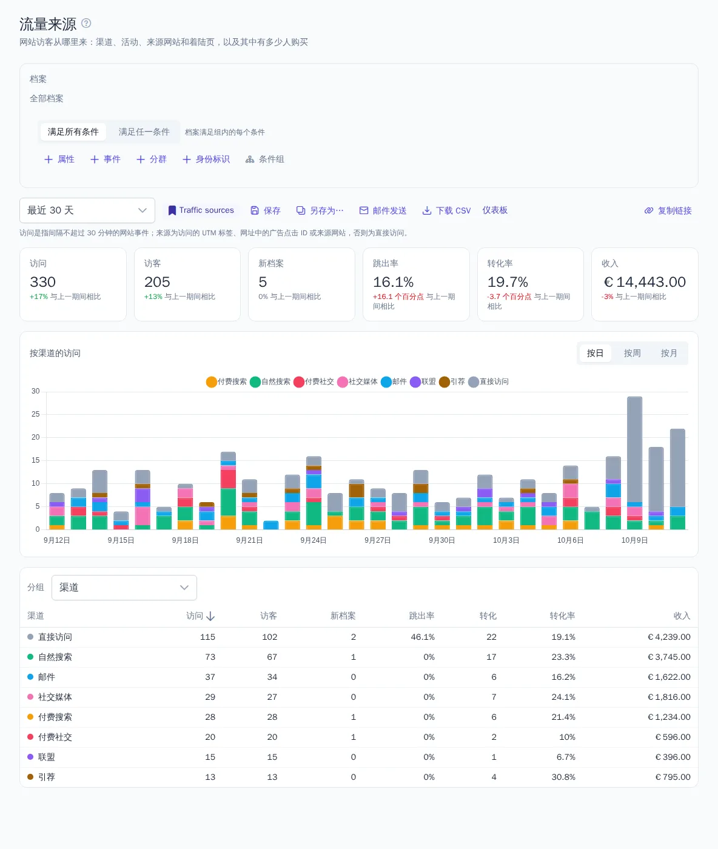Toggle 邮件 series in chart legend
The height and width of the screenshot is (849, 718).
click(394, 381)
